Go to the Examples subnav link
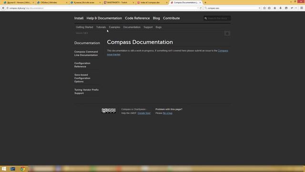This screenshot has width=305, height=172. tap(114, 27)
